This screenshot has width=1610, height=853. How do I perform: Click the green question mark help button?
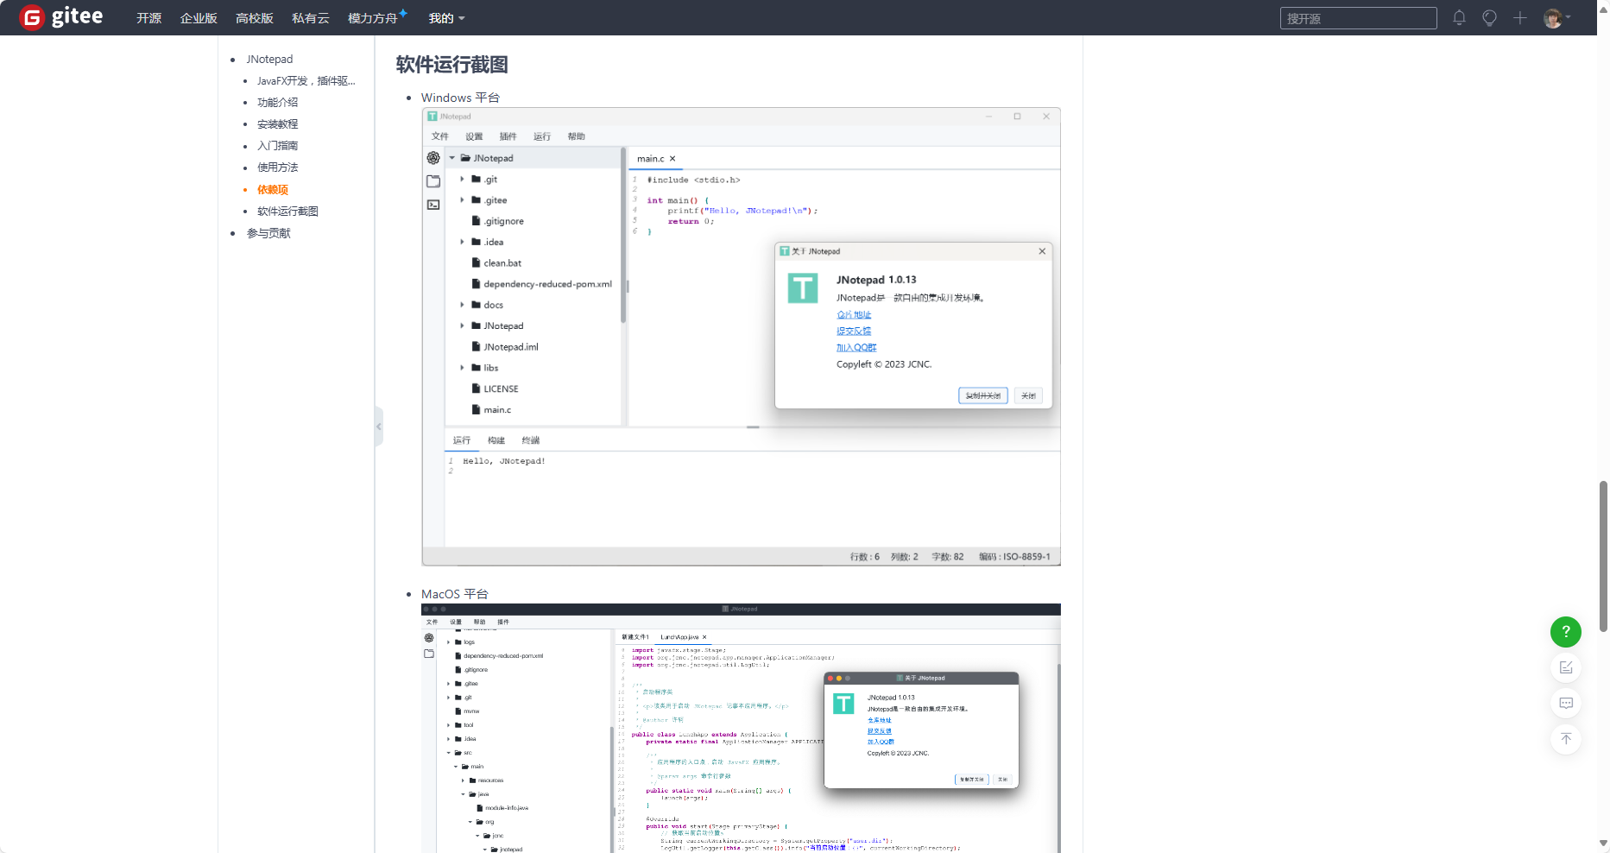click(1565, 632)
